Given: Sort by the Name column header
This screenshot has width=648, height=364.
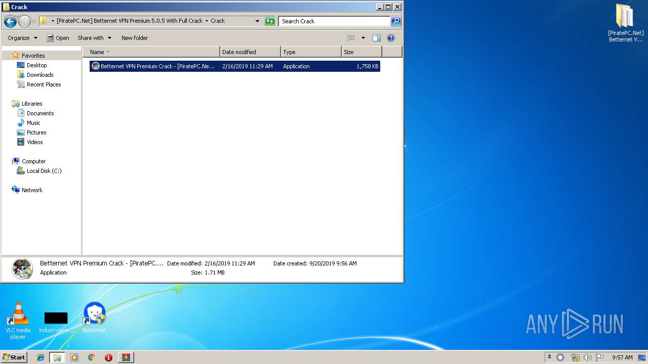Looking at the screenshot, I should [151, 52].
